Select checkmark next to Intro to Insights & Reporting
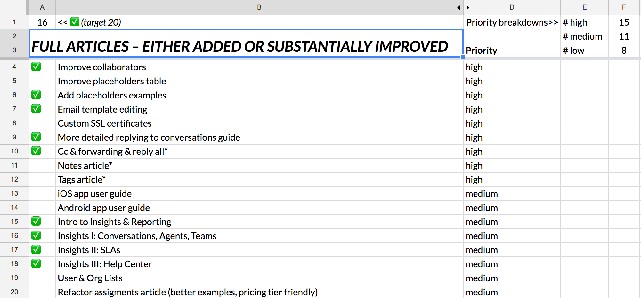Viewport: 641px width, 298px height. [x=36, y=222]
